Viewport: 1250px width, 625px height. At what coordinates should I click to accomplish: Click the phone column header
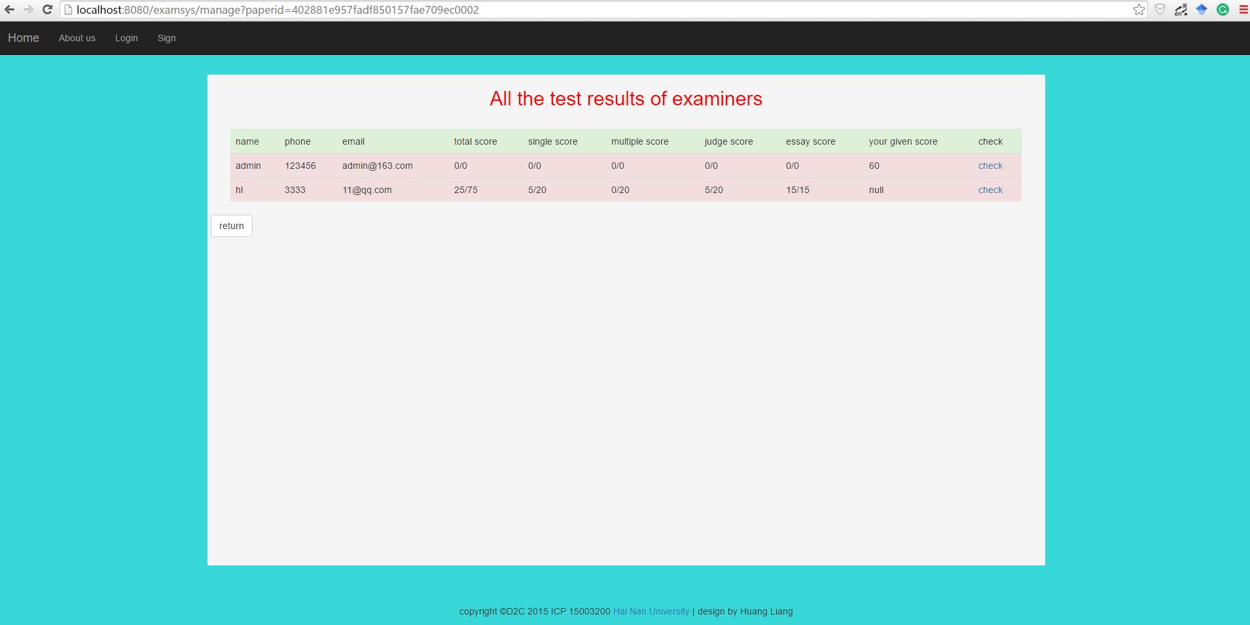pyautogui.click(x=298, y=141)
